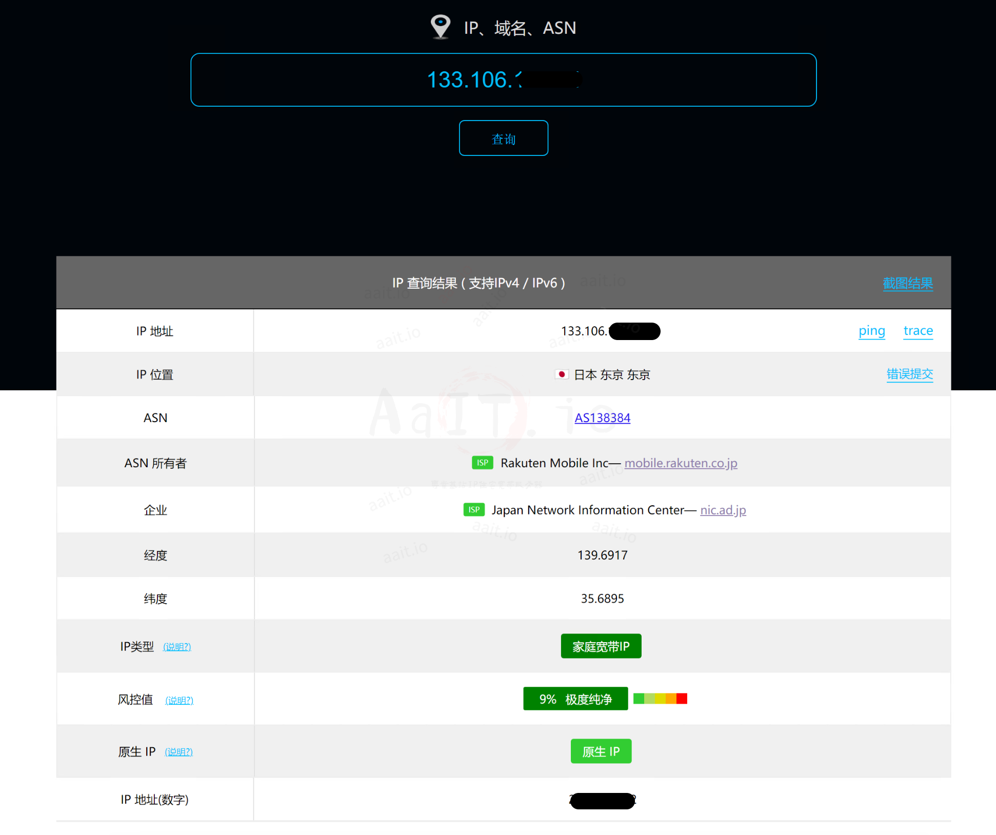
Task: Focus the IP address search field
Action: [x=503, y=80]
